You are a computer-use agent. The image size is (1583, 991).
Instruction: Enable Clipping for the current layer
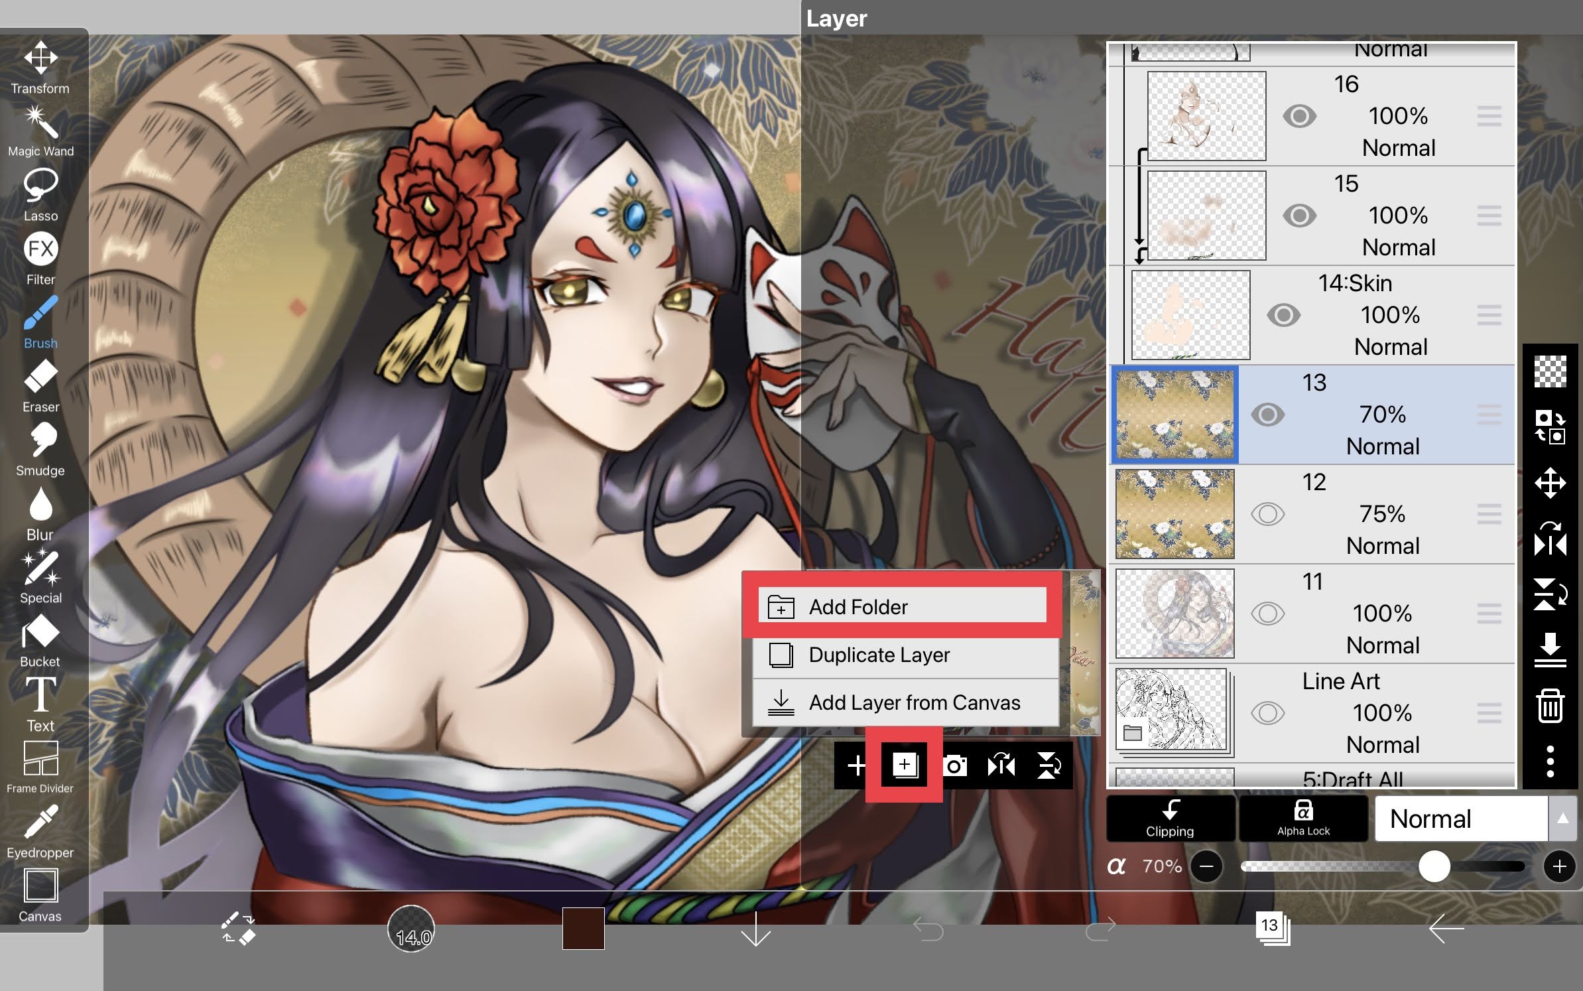[x=1170, y=818]
